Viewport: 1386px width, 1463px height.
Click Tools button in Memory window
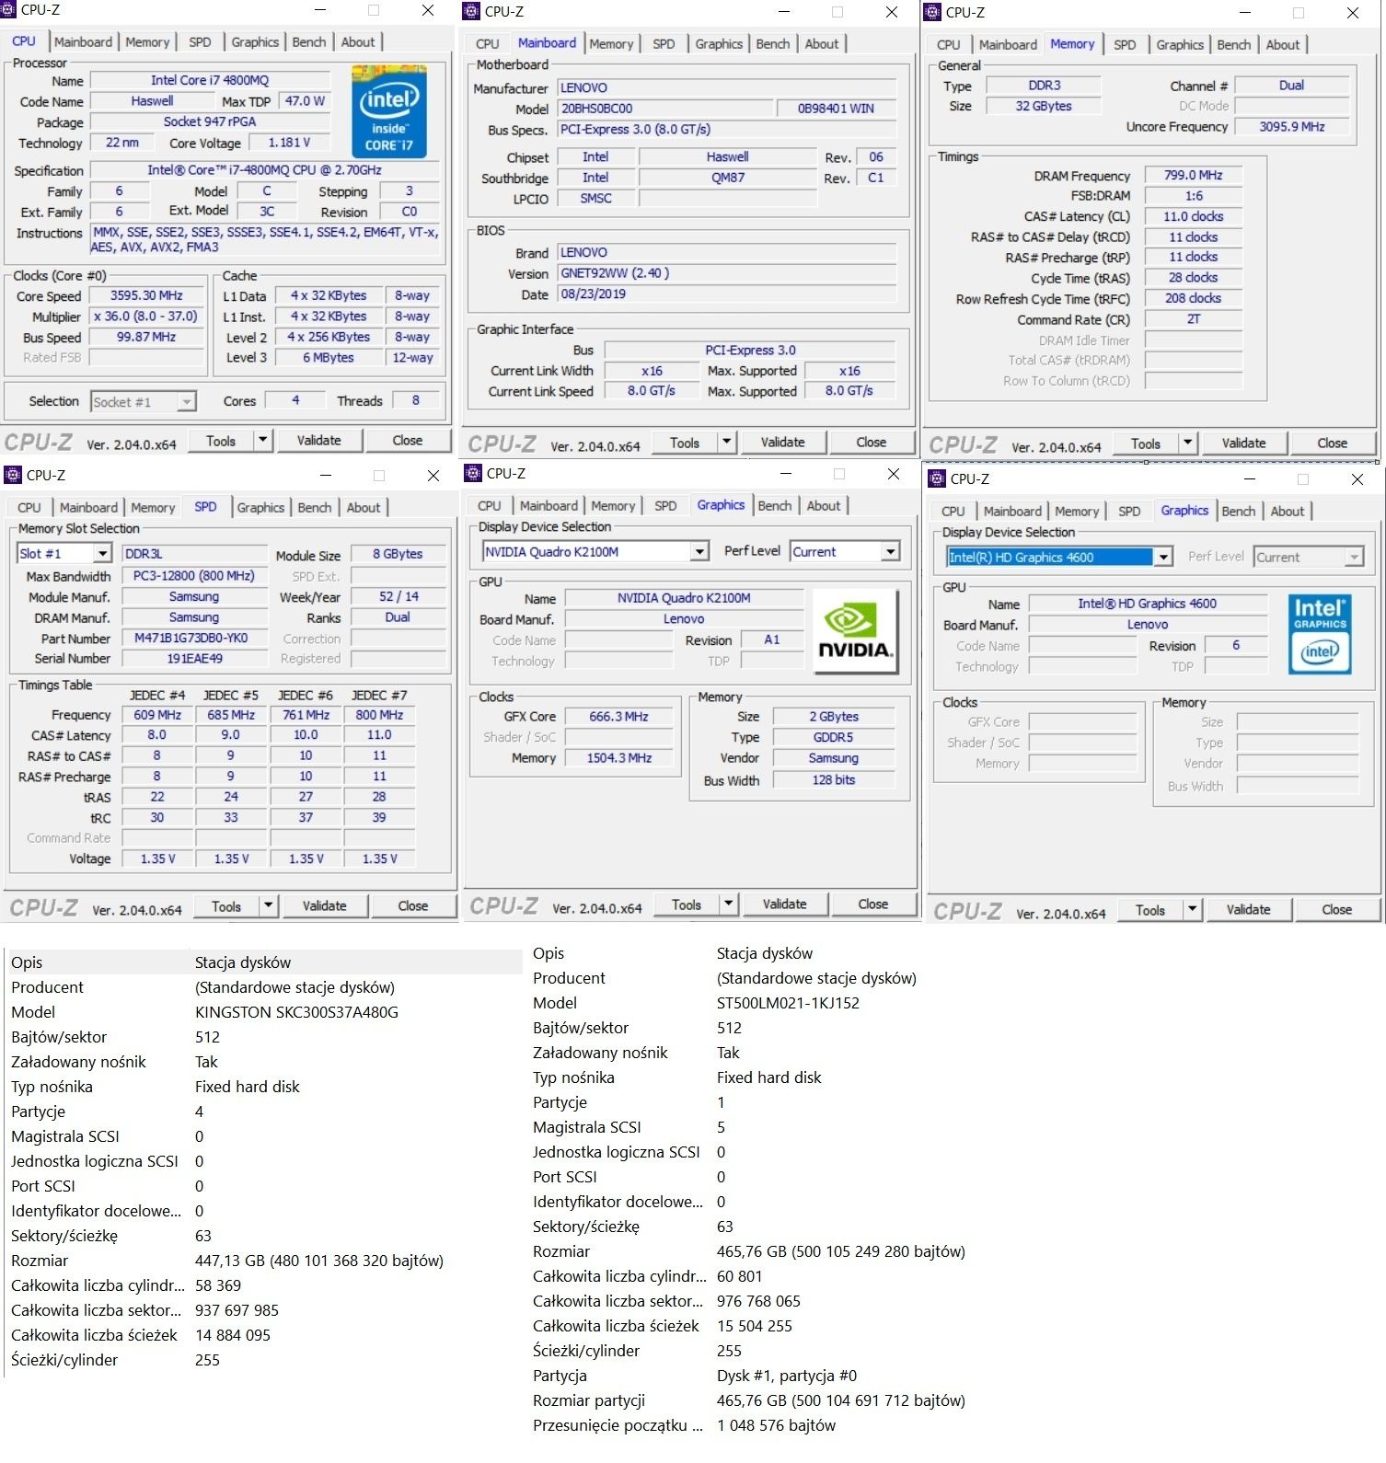tap(1146, 444)
